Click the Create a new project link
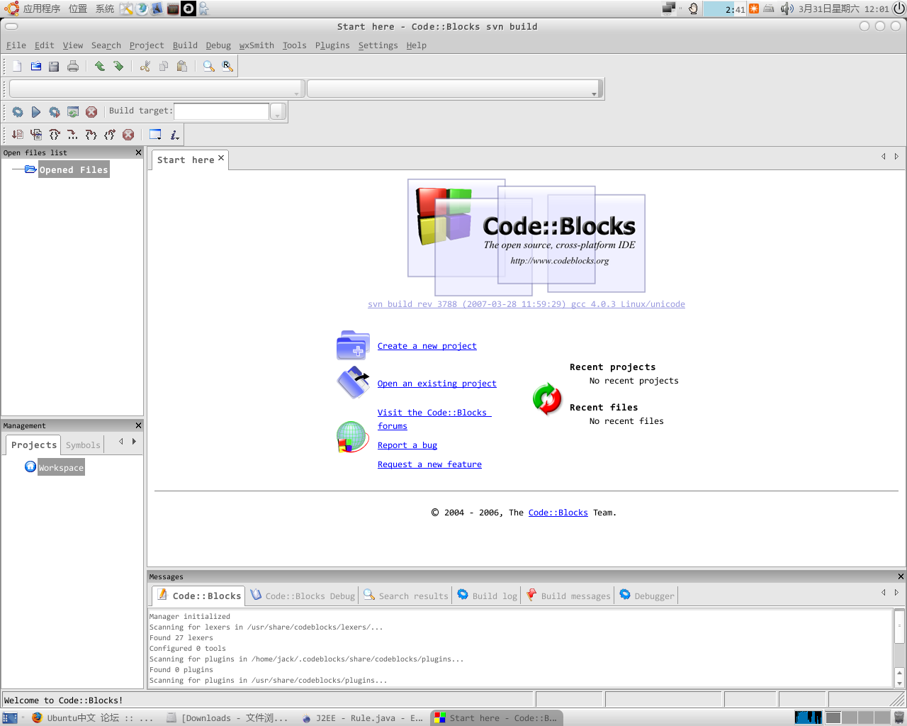Image resolution: width=907 pixels, height=726 pixels. (x=427, y=346)
